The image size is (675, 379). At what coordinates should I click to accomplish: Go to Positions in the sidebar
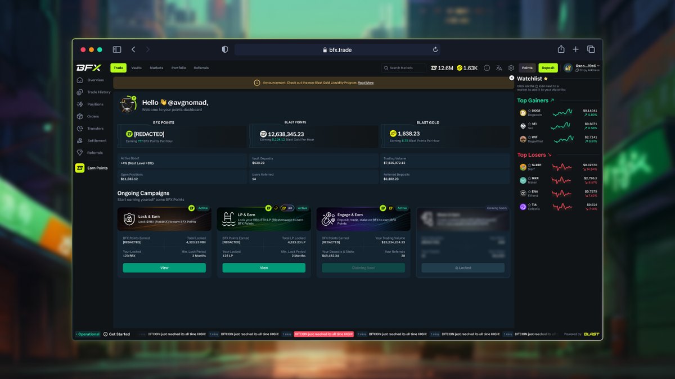tap(91, 104)
